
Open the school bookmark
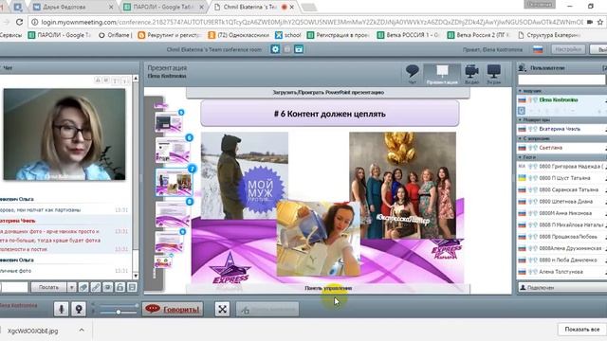coord(288,35)
